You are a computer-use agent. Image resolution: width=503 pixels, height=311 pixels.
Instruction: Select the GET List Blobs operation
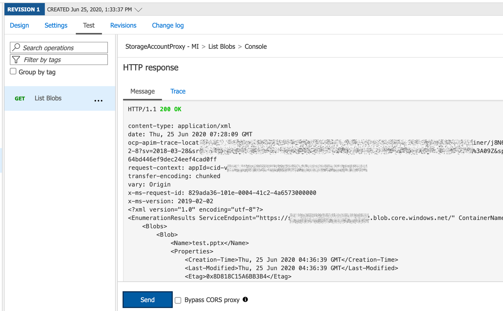[x=60, y=98]
